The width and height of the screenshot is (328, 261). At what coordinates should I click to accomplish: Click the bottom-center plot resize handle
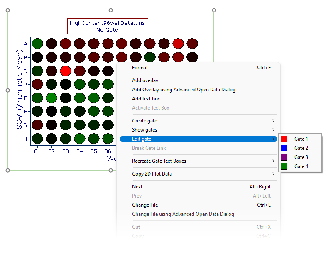click(111, 171)
